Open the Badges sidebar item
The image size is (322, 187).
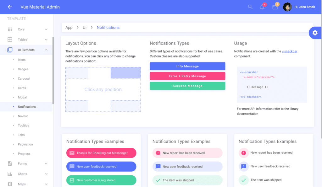click(x=26, y=69)
